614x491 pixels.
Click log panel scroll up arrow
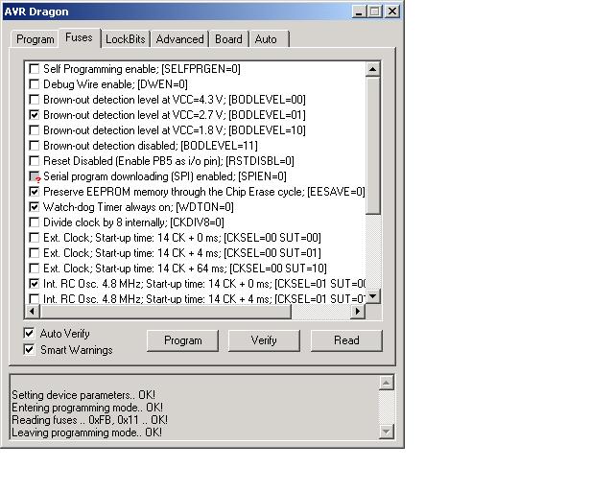[386, 383]
